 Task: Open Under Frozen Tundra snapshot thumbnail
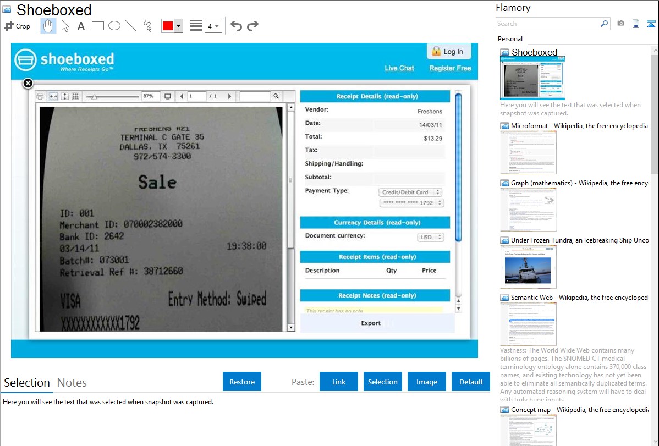point(528,267)
